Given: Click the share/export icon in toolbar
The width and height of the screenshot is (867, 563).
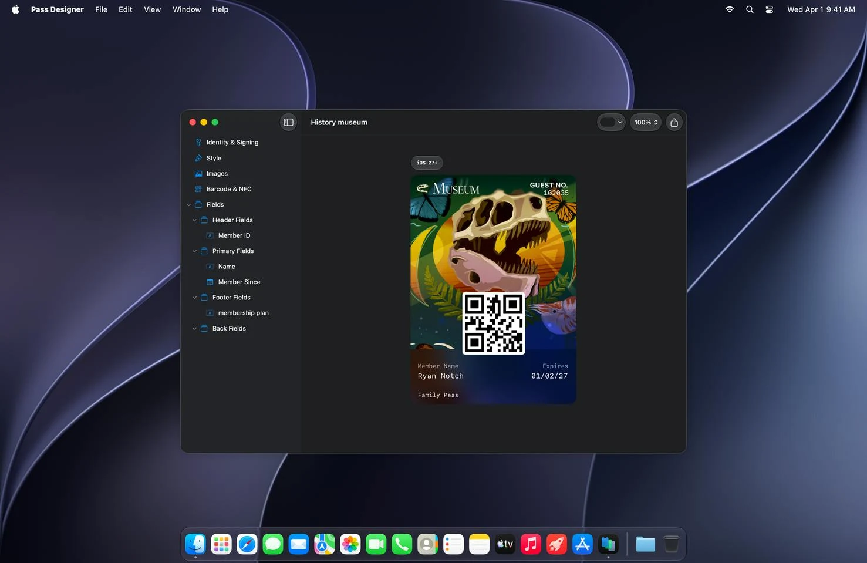Looking at the screenshot, I should pyautogui.click(x=674, y=122).
